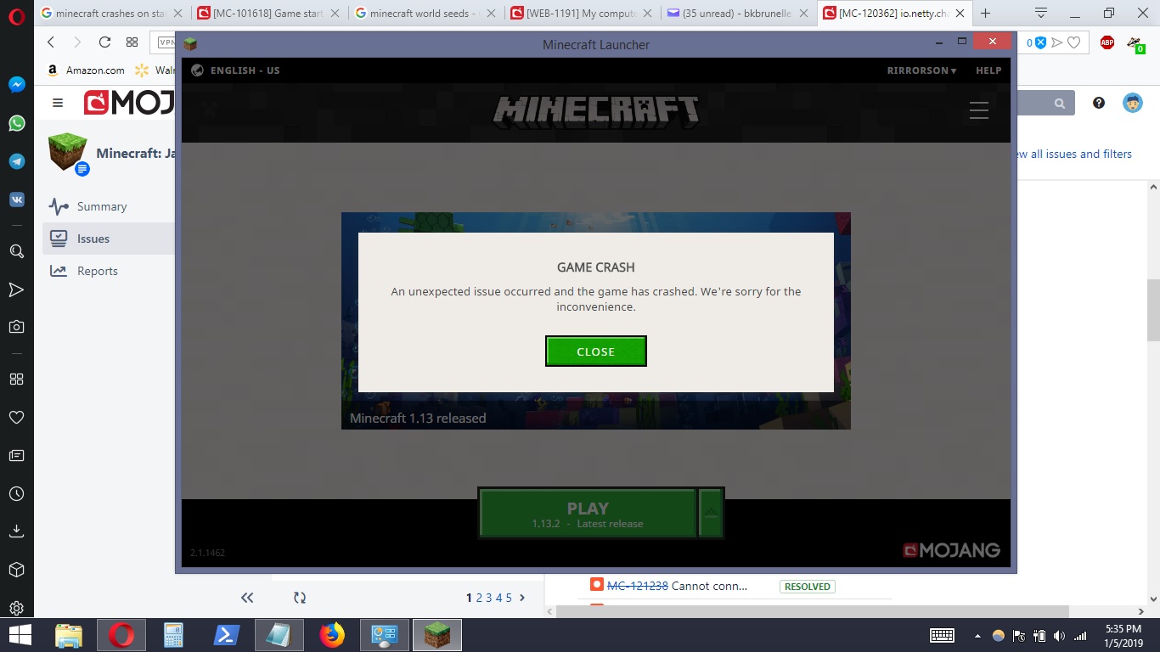Jump to first page of issues
1160x652 pixels.
[x=247, y=598]
